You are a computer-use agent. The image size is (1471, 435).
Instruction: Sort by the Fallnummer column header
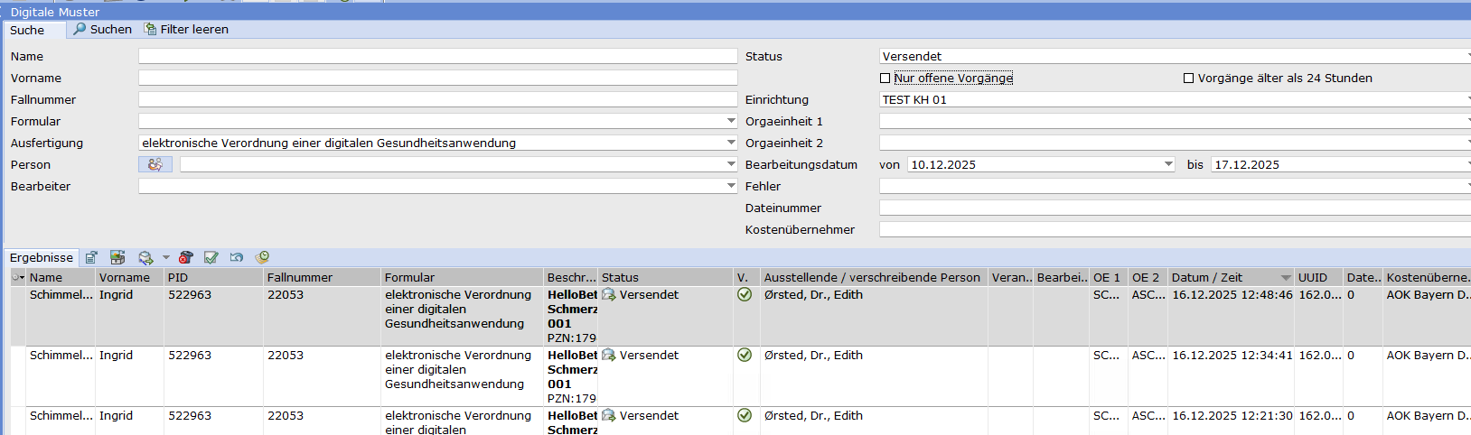(x=322, y=278)
